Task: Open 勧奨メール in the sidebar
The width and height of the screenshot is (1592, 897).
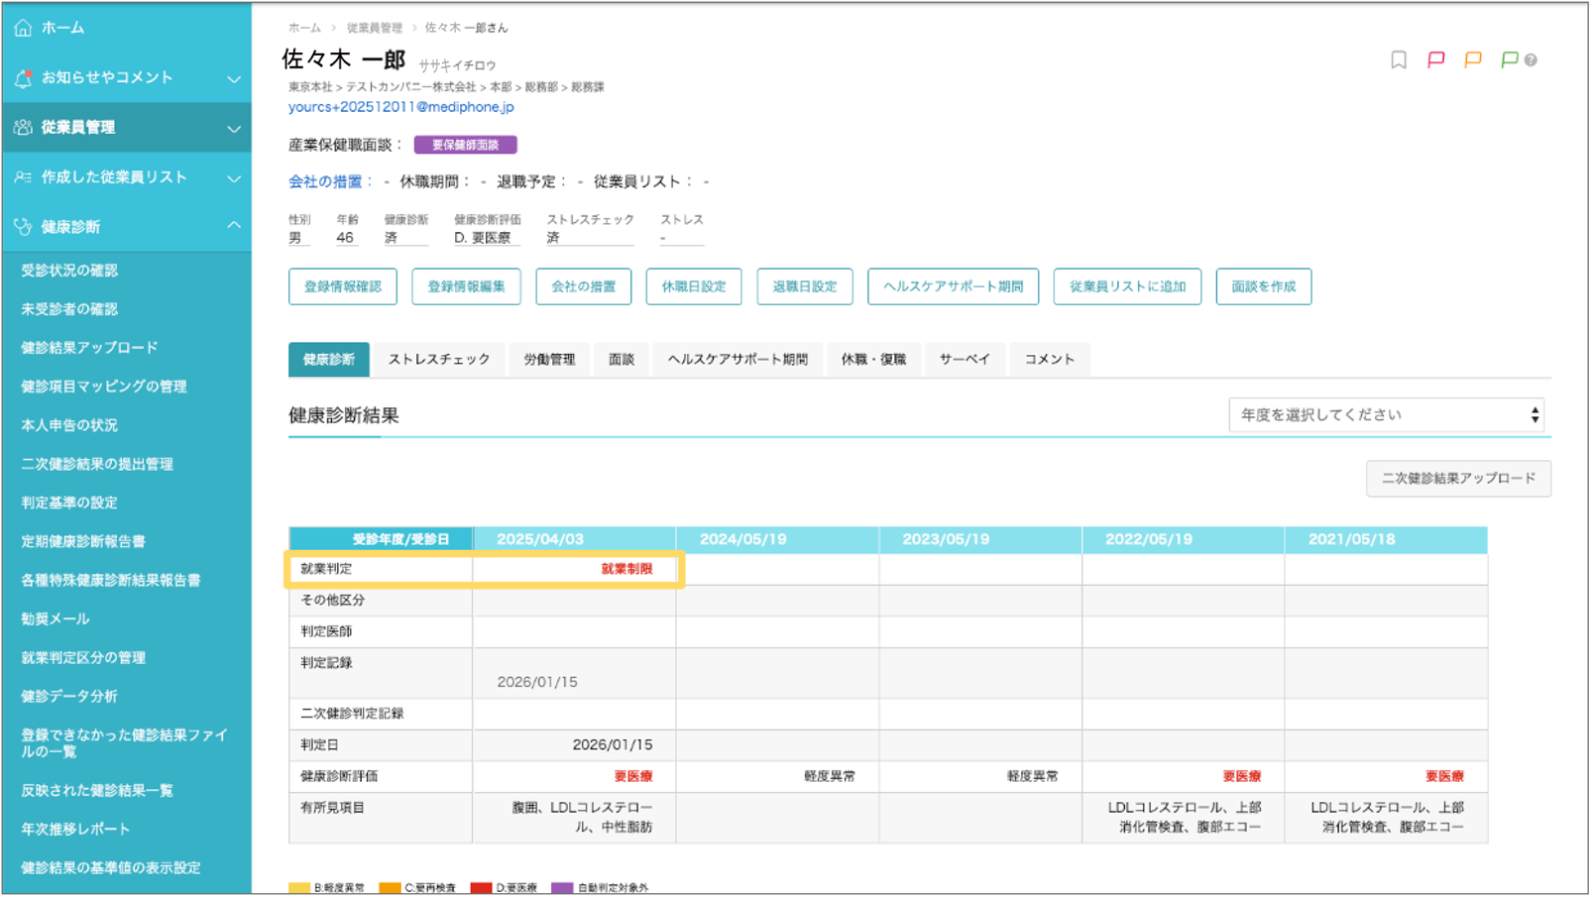Action: pyautogui.click(x=56, y=618)
